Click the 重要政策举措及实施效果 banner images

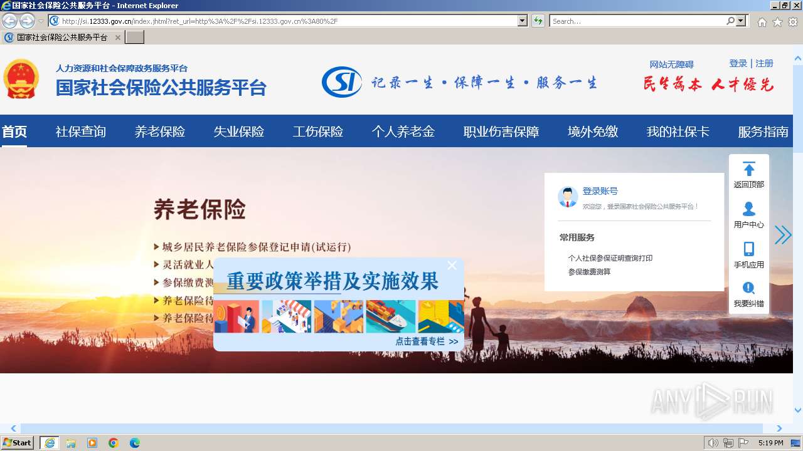click(339, 316)
